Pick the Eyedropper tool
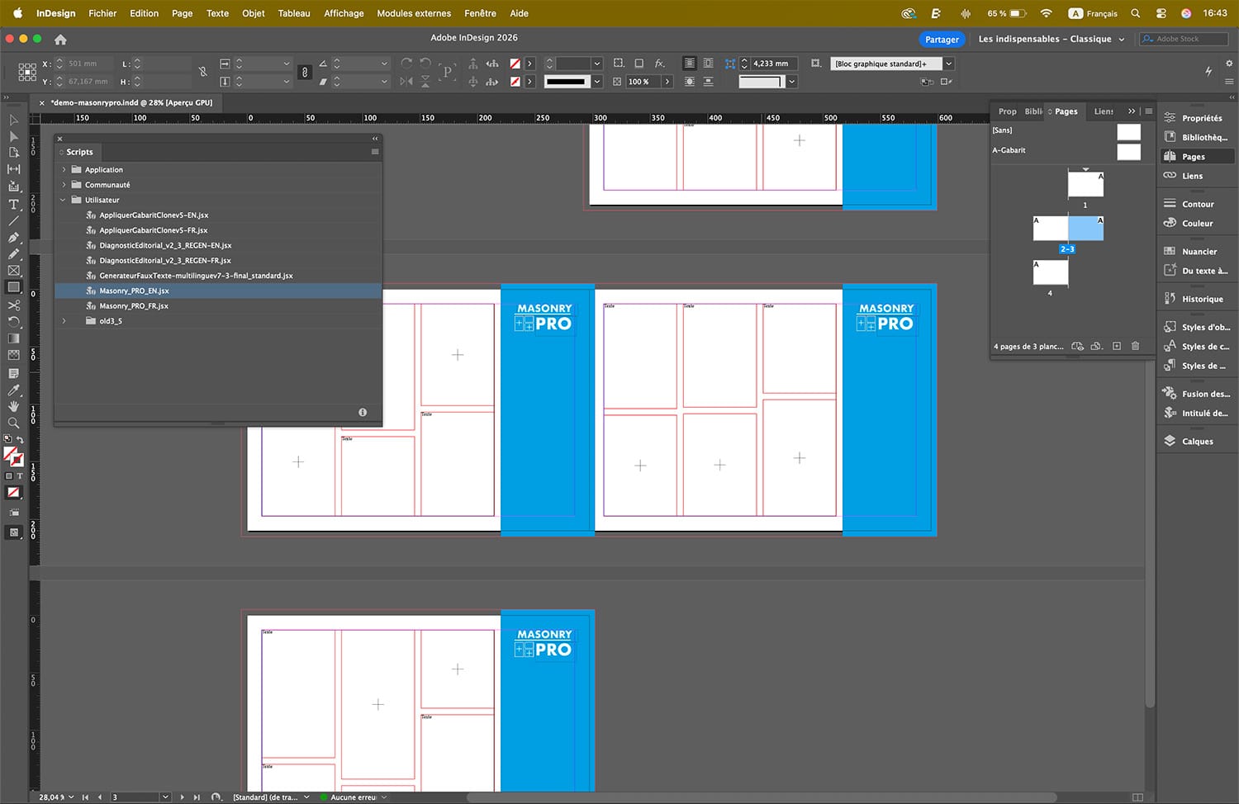The height and width of the screenshot is (804, 1239). click(x=13, y=390)
